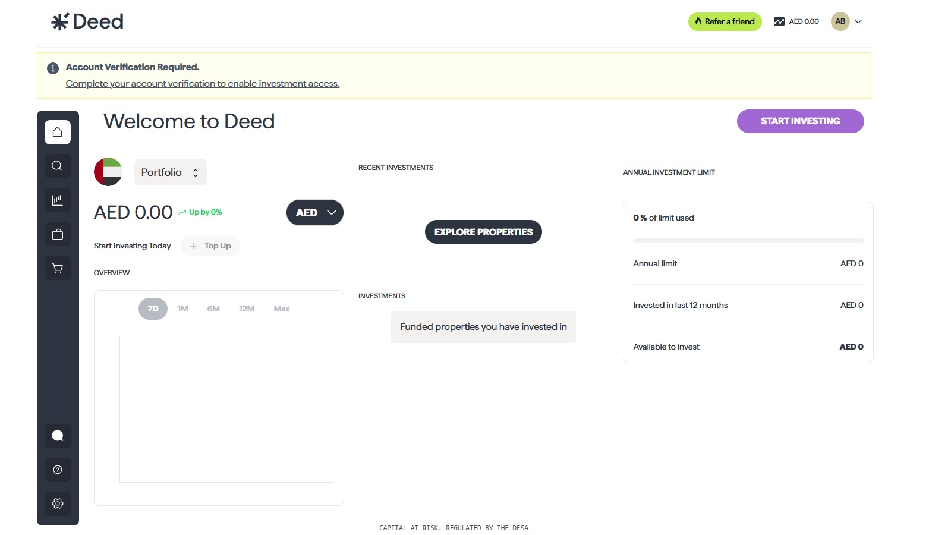
Task: Open the chat support icon in the sidebar
Action: (57, 435)
